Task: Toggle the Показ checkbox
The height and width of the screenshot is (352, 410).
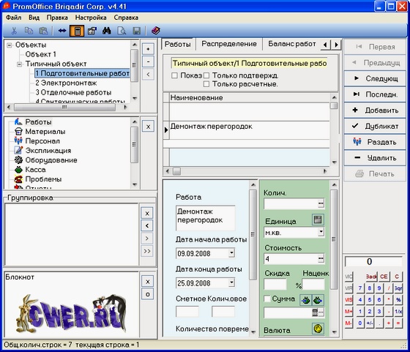Action: tap(174, 75)
